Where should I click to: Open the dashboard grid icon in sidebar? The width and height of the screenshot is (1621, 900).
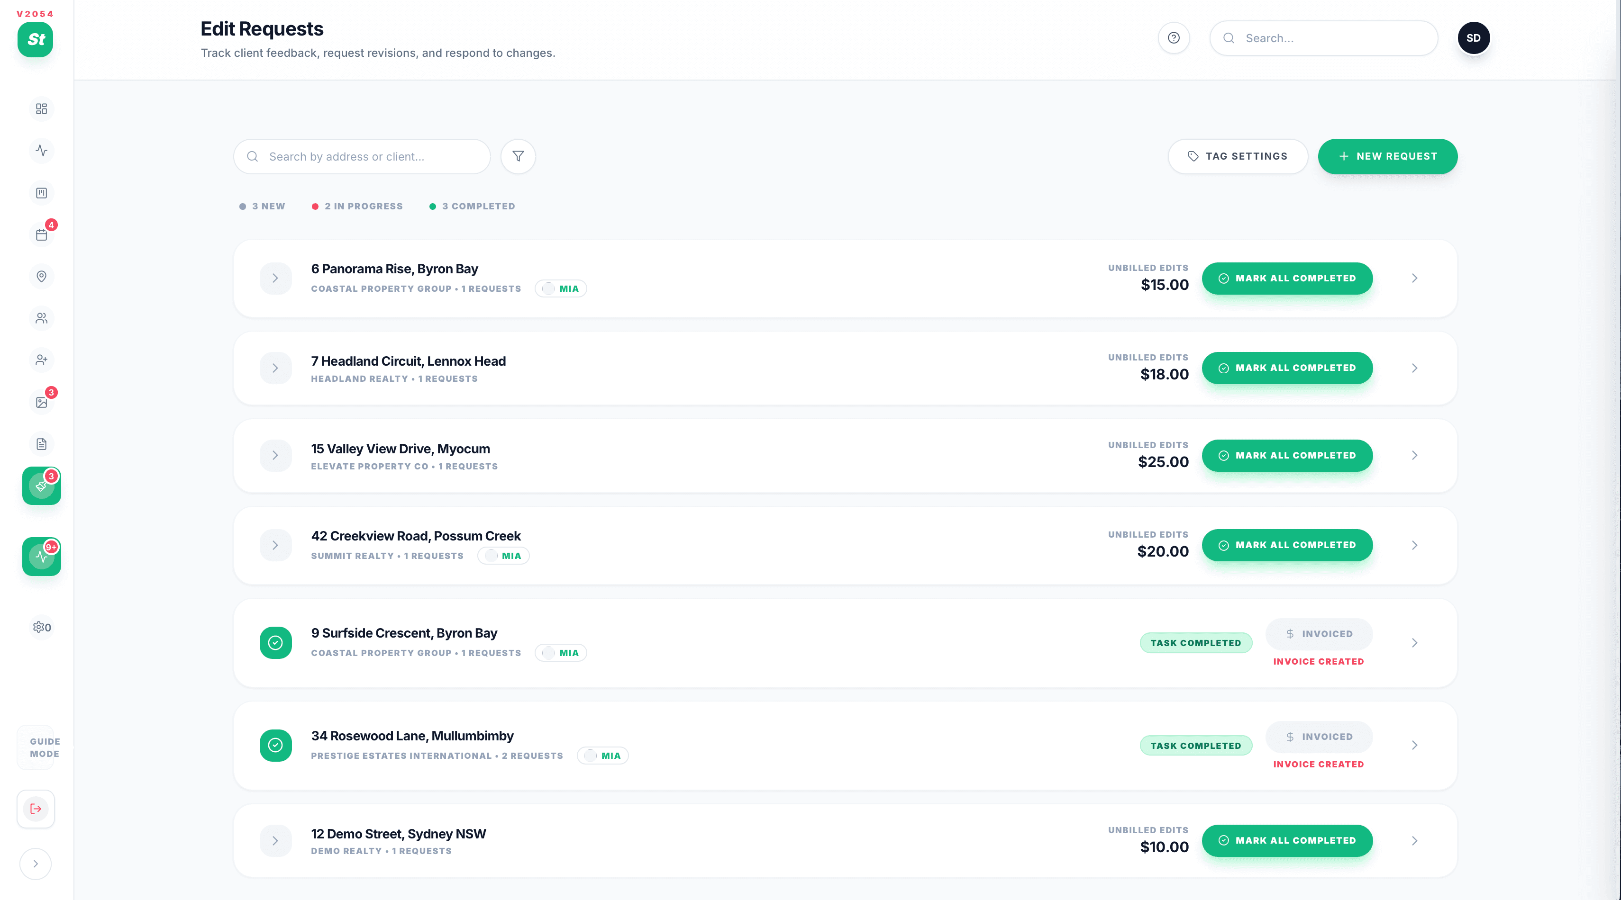point(42,109)
